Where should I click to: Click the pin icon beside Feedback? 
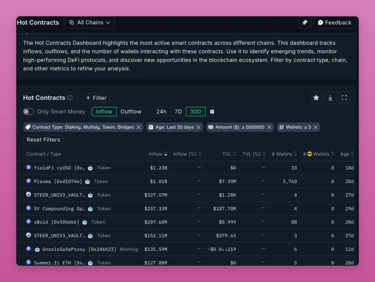(305, 23)
